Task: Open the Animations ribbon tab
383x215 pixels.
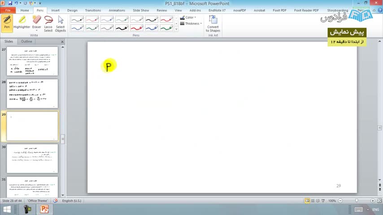Action: pyautogui.click(x=117, y=10)
